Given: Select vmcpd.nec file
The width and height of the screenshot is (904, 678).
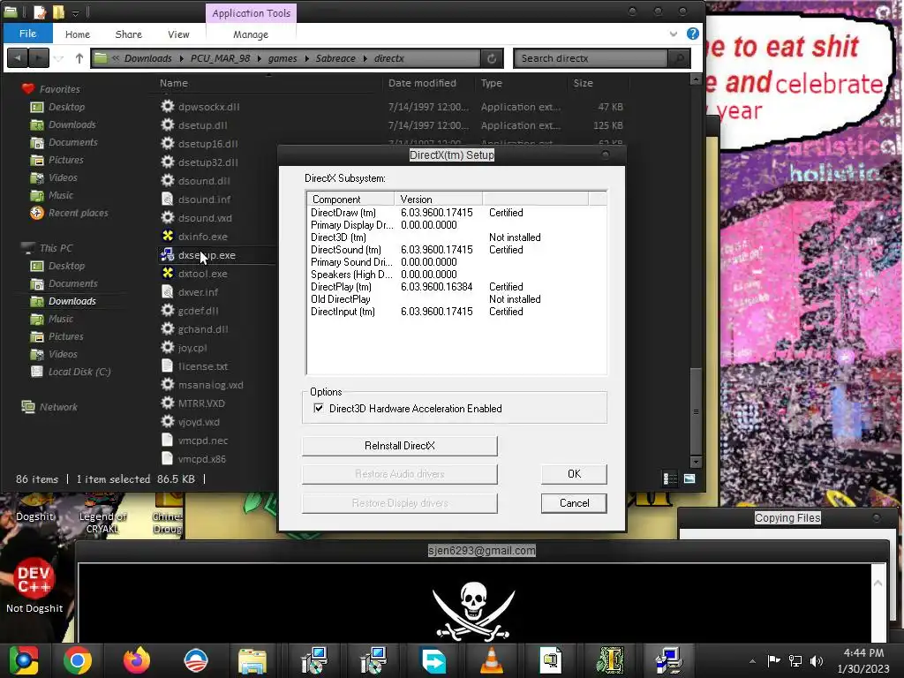Looking at the screenshot, I should click(203, 441).
